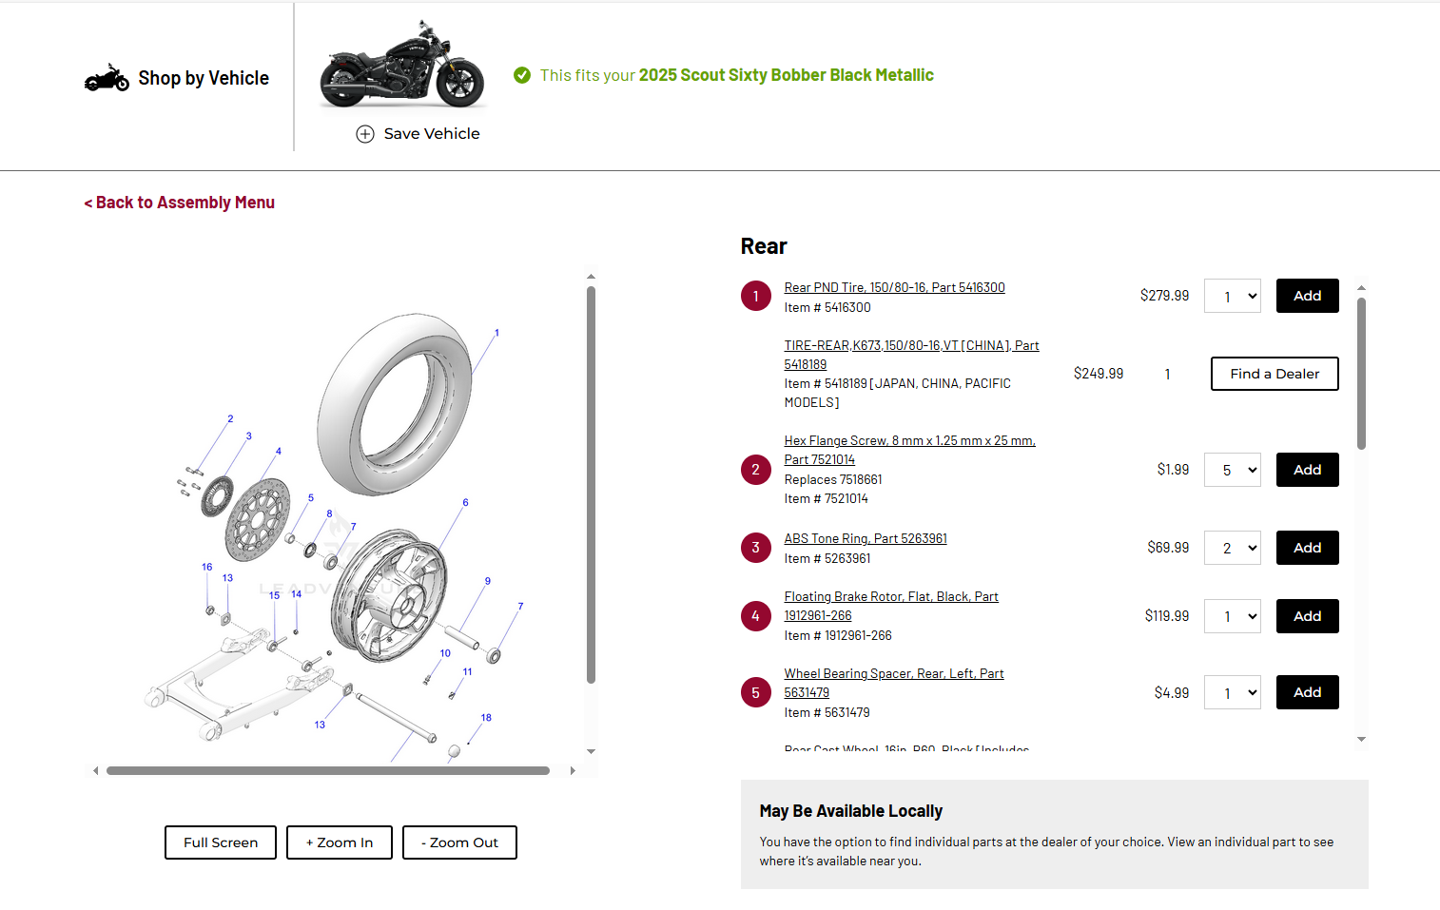The image size is (1440, 910).
Task: Click the motorcycle Shop by Vehicle icon
Action: [x=107, y=78]
